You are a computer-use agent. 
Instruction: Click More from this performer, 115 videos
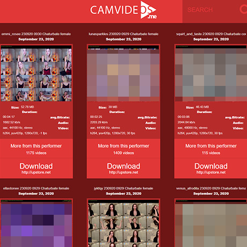[211, 149]
